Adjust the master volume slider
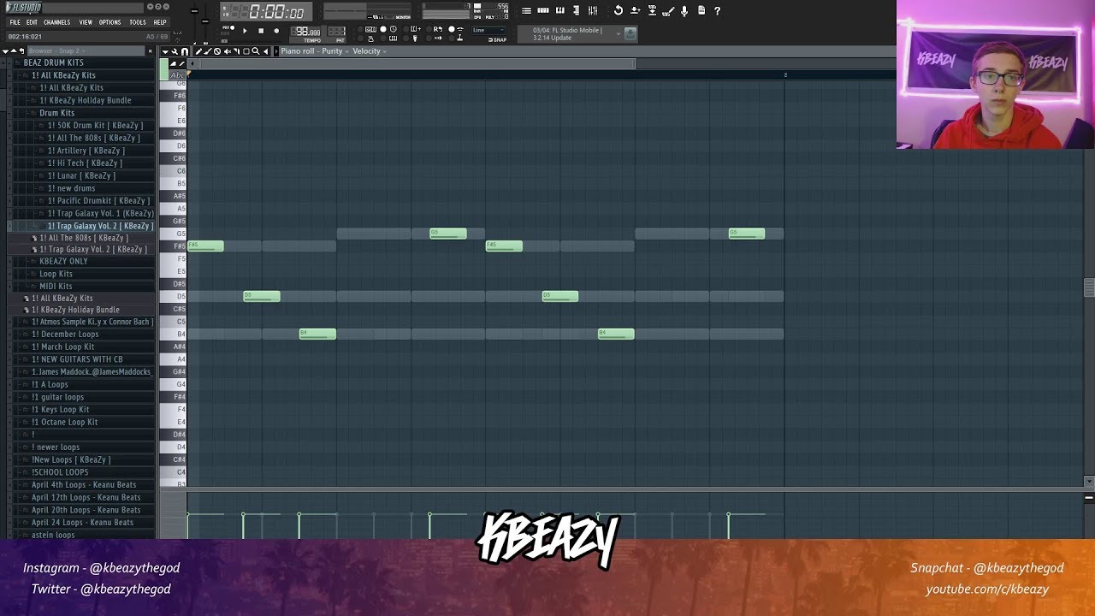 [x=195, y=12]
